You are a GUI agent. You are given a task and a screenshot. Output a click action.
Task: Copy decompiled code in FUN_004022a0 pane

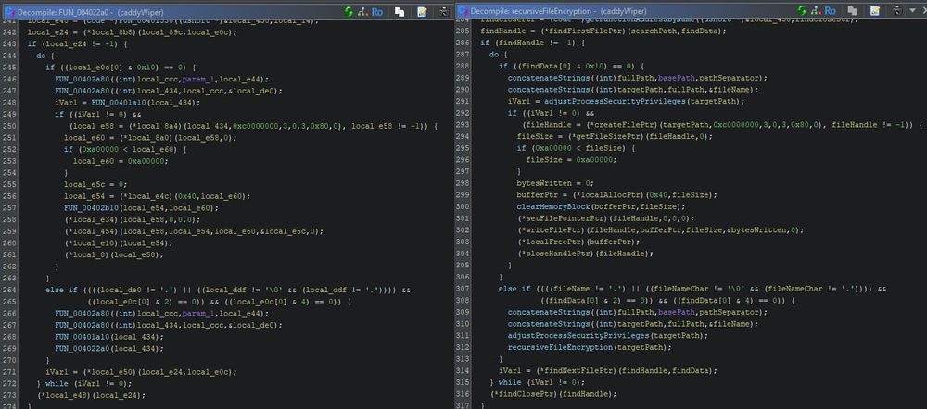[400, 11]
